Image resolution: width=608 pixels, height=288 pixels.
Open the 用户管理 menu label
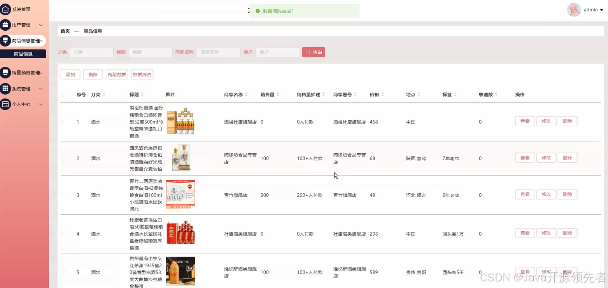pyautogui.click(x=21, y=25)
